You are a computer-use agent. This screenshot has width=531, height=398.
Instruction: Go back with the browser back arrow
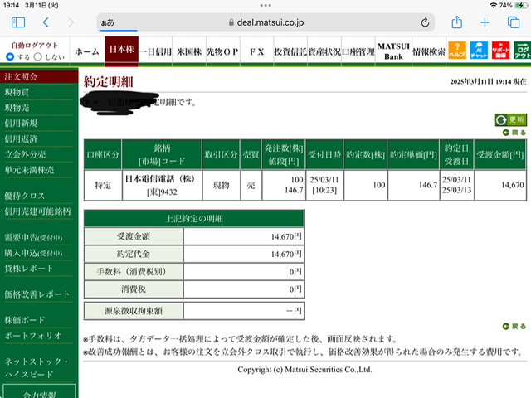click(x=46, y=22)
